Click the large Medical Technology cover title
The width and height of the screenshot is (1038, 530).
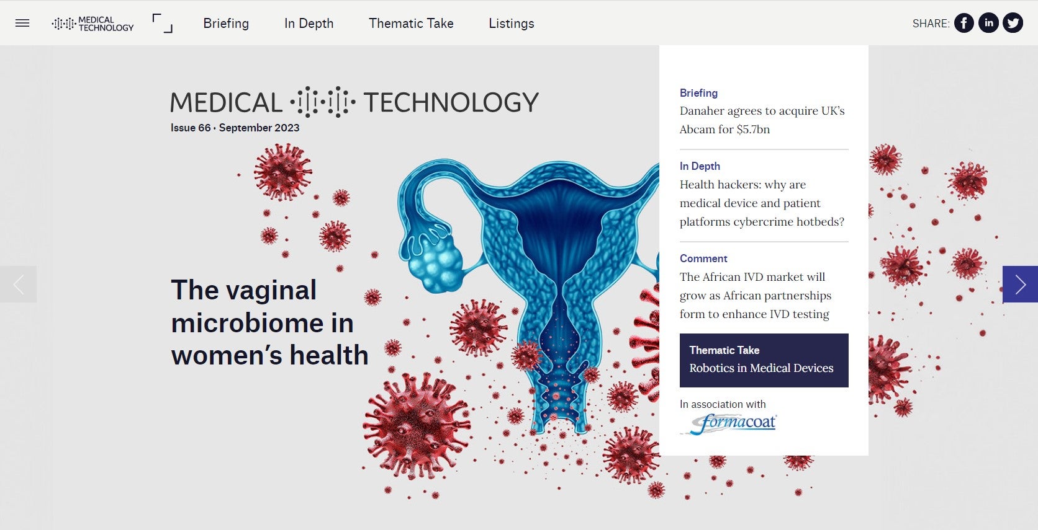(x=354, y=103)
